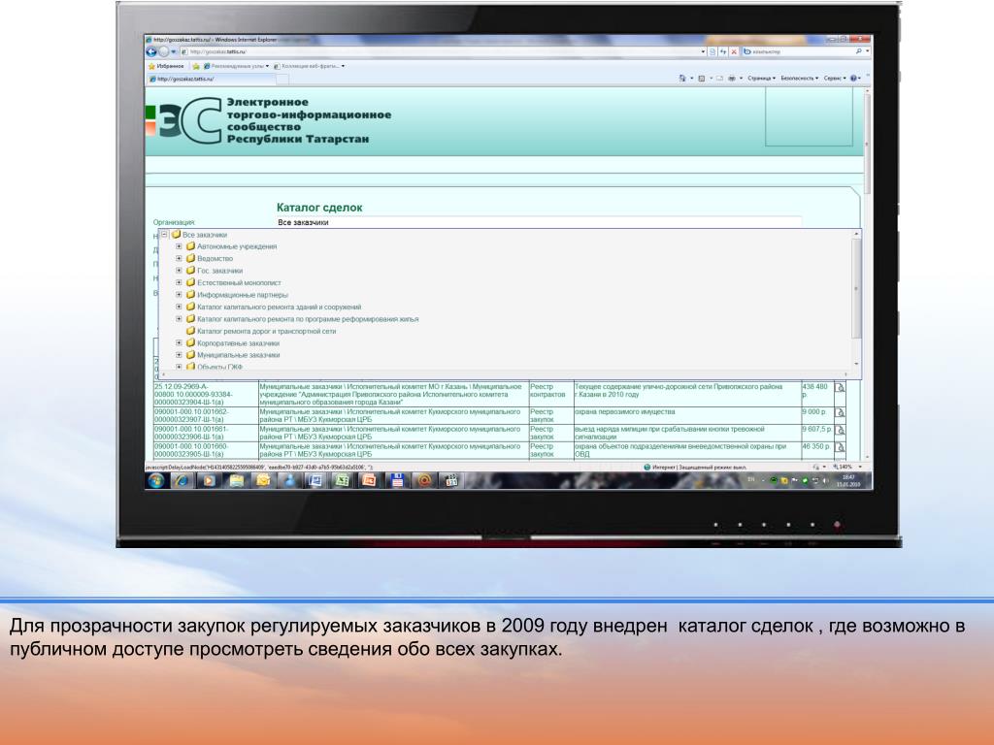Click the Естественный монополист folder icon
The width and height of the screenshot is (994, 745).
pyautogui.click(x=190, y=282)
